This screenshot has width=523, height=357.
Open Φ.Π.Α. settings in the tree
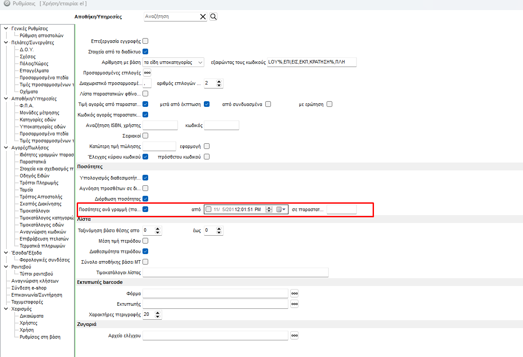tap(26, 106)
